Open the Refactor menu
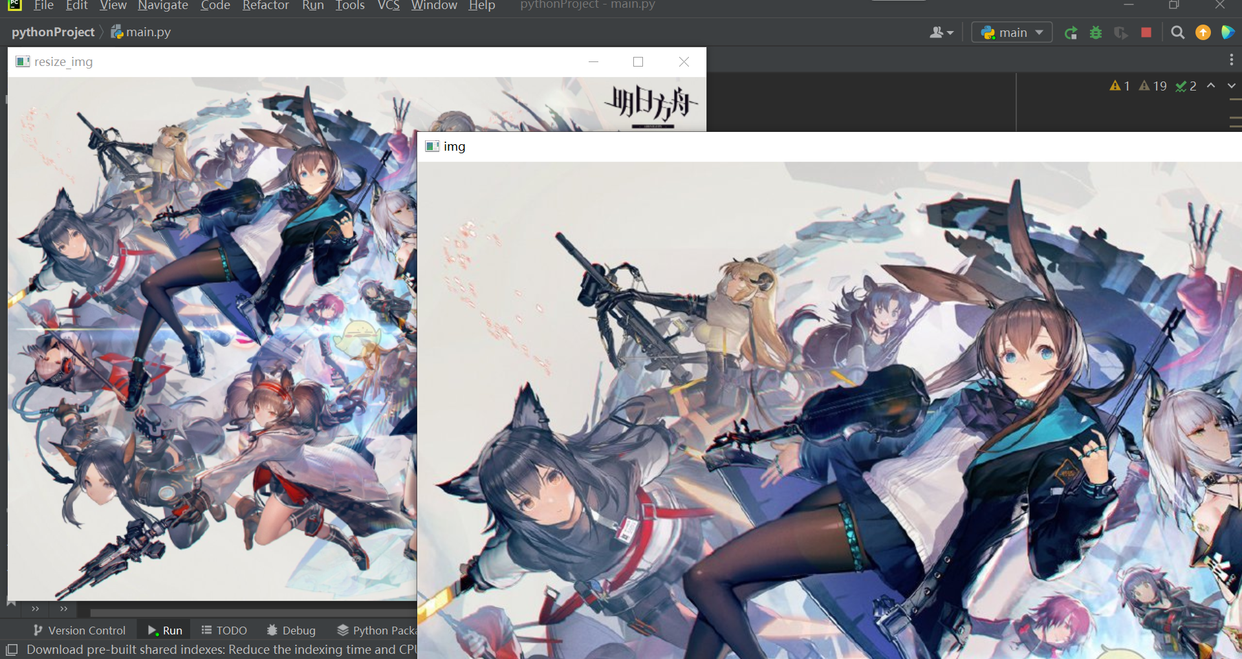The image size is (1242, 659). click(265, 5)
